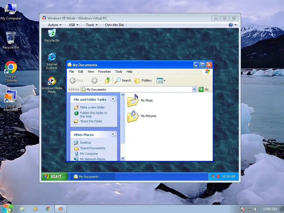
Task: Open the My Music folder
Action: [140, 100]
